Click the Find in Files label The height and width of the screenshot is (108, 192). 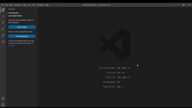point(111,77)
